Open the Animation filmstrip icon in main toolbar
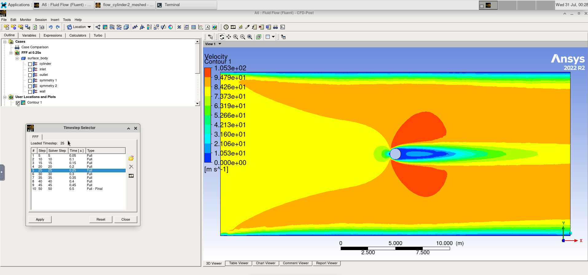 point(233,27)
